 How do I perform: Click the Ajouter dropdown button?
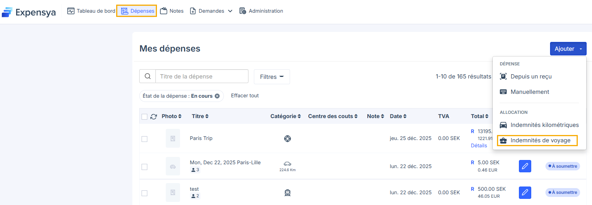point(568,49)
